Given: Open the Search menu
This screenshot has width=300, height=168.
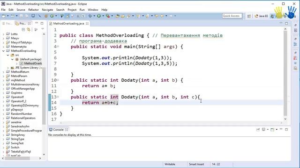Looking at the screenshot, I should pos(60,10).
